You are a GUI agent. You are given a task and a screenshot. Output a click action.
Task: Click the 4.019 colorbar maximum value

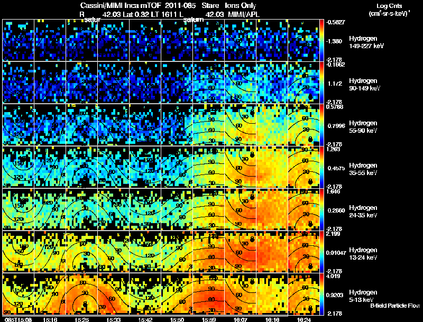click(x=333, y=276)
